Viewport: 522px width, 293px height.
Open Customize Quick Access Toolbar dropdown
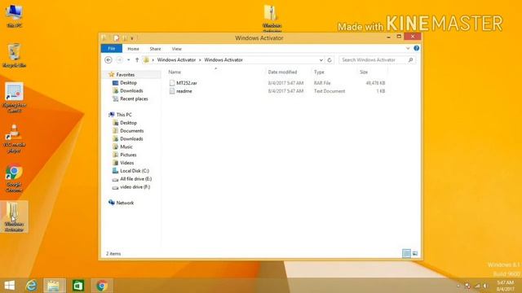click(x=132, y=38)
